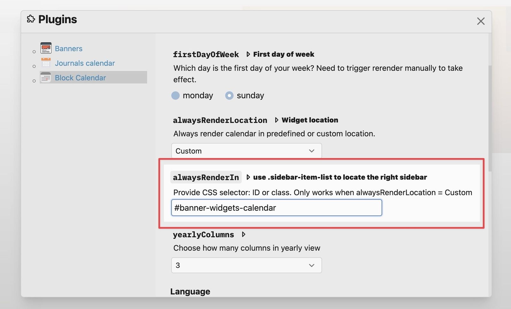Screen dimensions: 511x309
Task: Open the Journals calendar settings link
Action: (x=85, y=63)
